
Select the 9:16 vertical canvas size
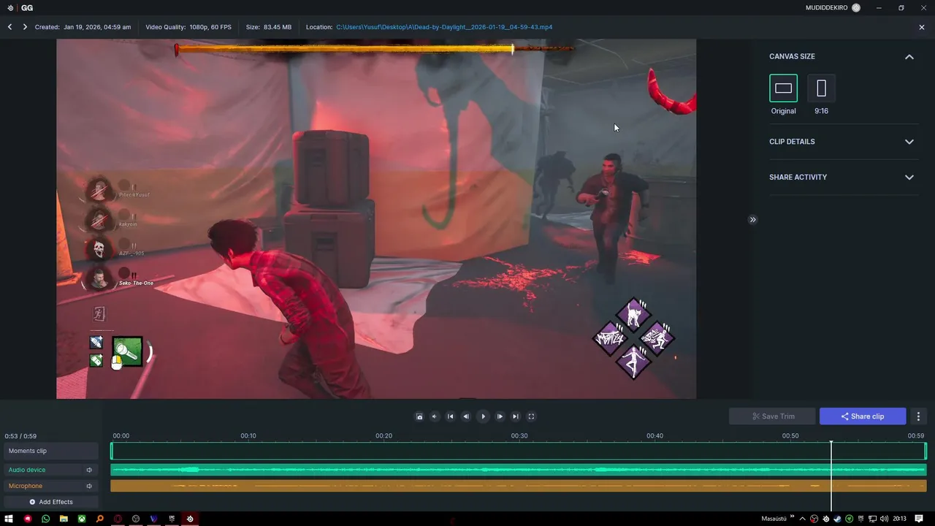point(821,88)
